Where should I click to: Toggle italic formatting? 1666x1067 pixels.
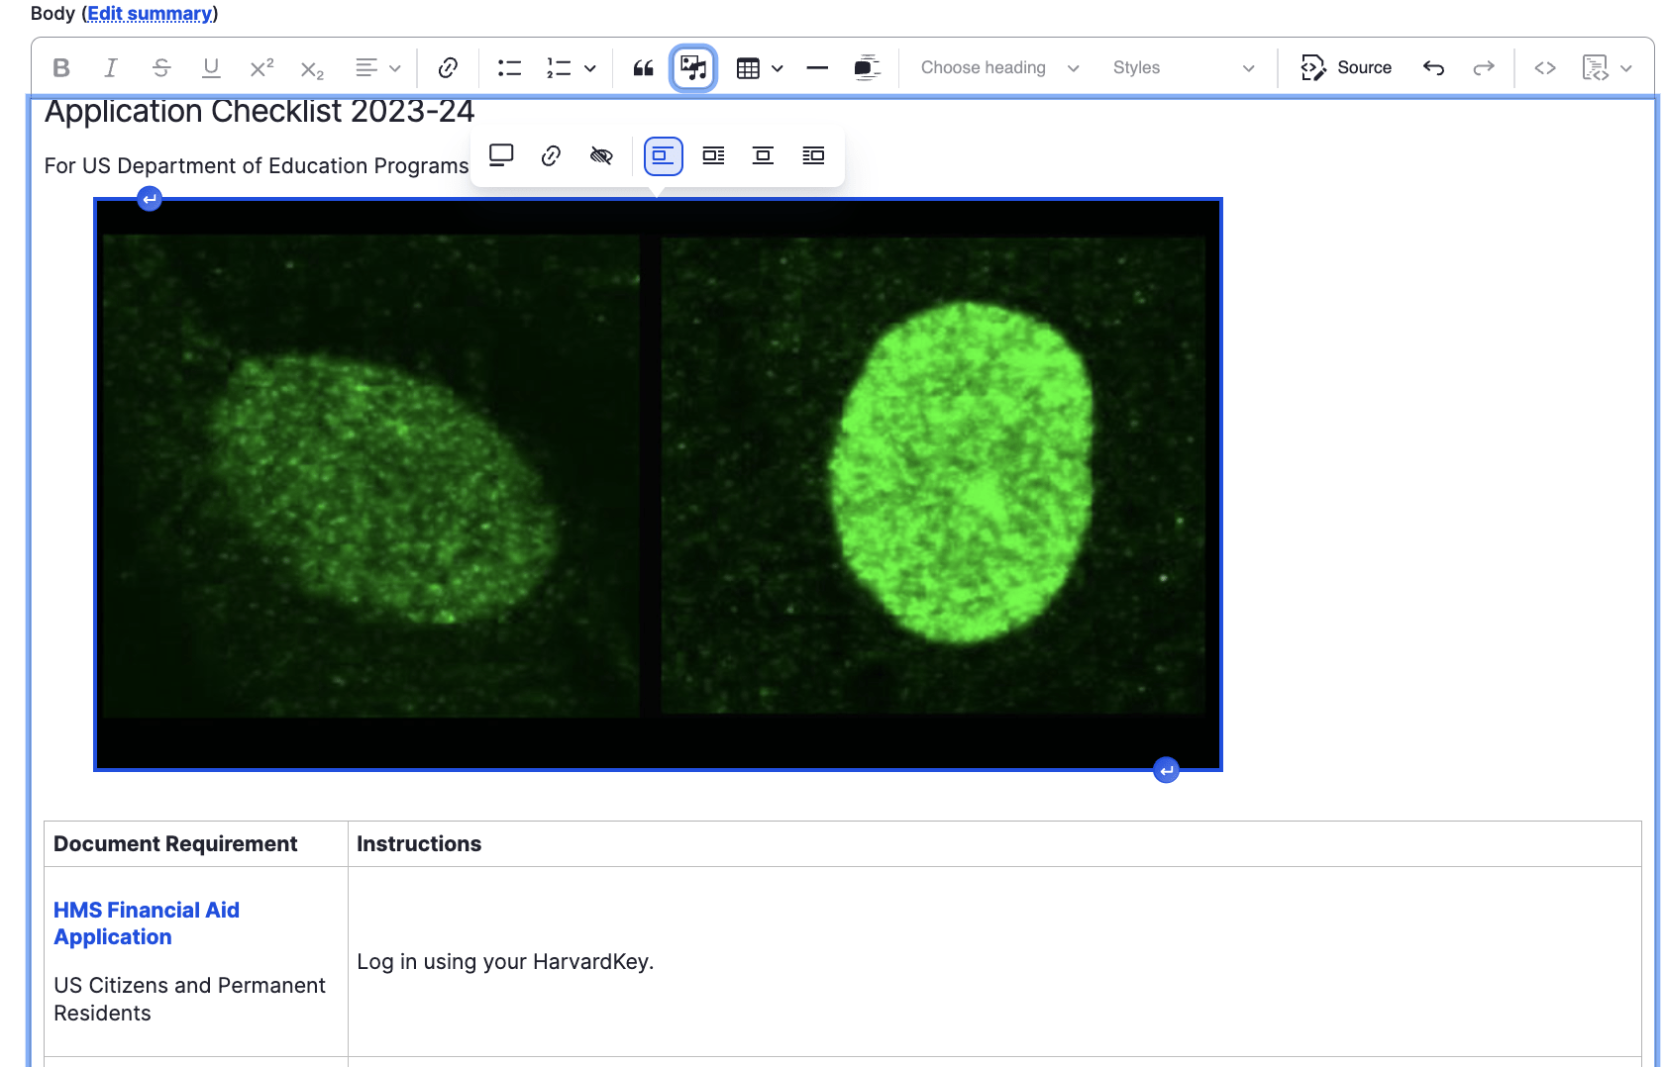[x=111, y=67]
